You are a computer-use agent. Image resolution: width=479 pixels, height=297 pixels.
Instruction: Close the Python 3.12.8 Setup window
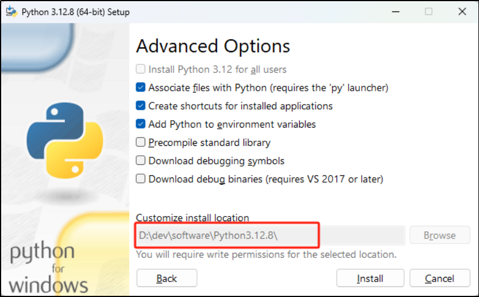[x=462, y=11]
